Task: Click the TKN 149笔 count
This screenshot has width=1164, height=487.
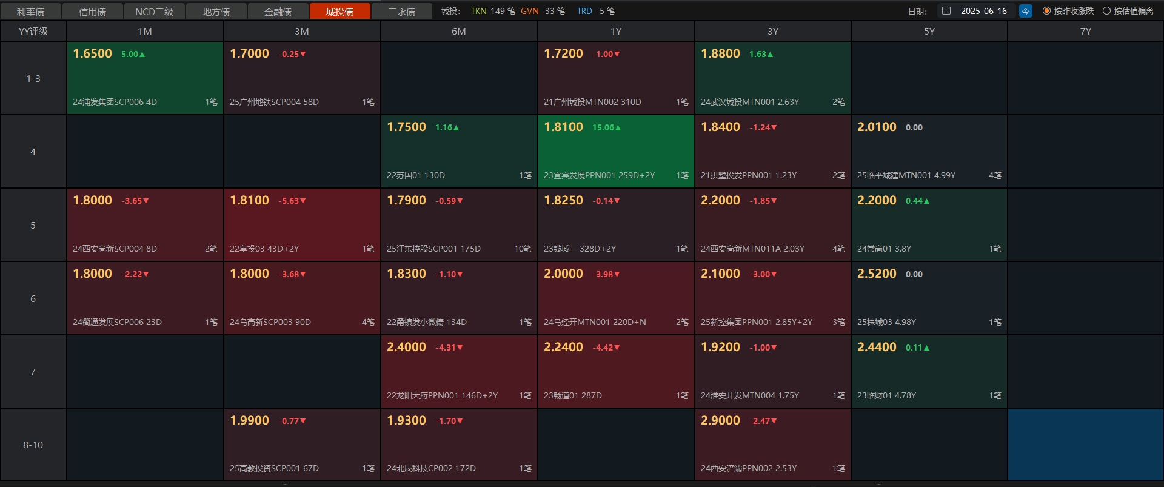Action: (493, 11)
